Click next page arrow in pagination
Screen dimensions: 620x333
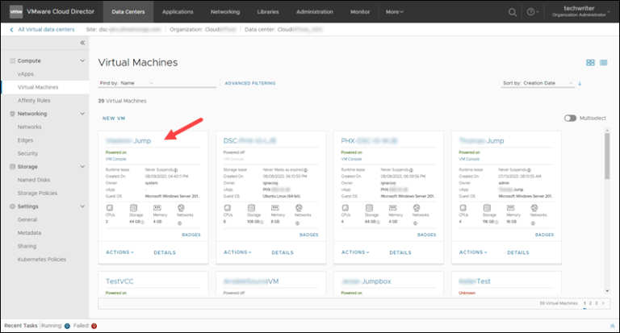click(603, 303)
